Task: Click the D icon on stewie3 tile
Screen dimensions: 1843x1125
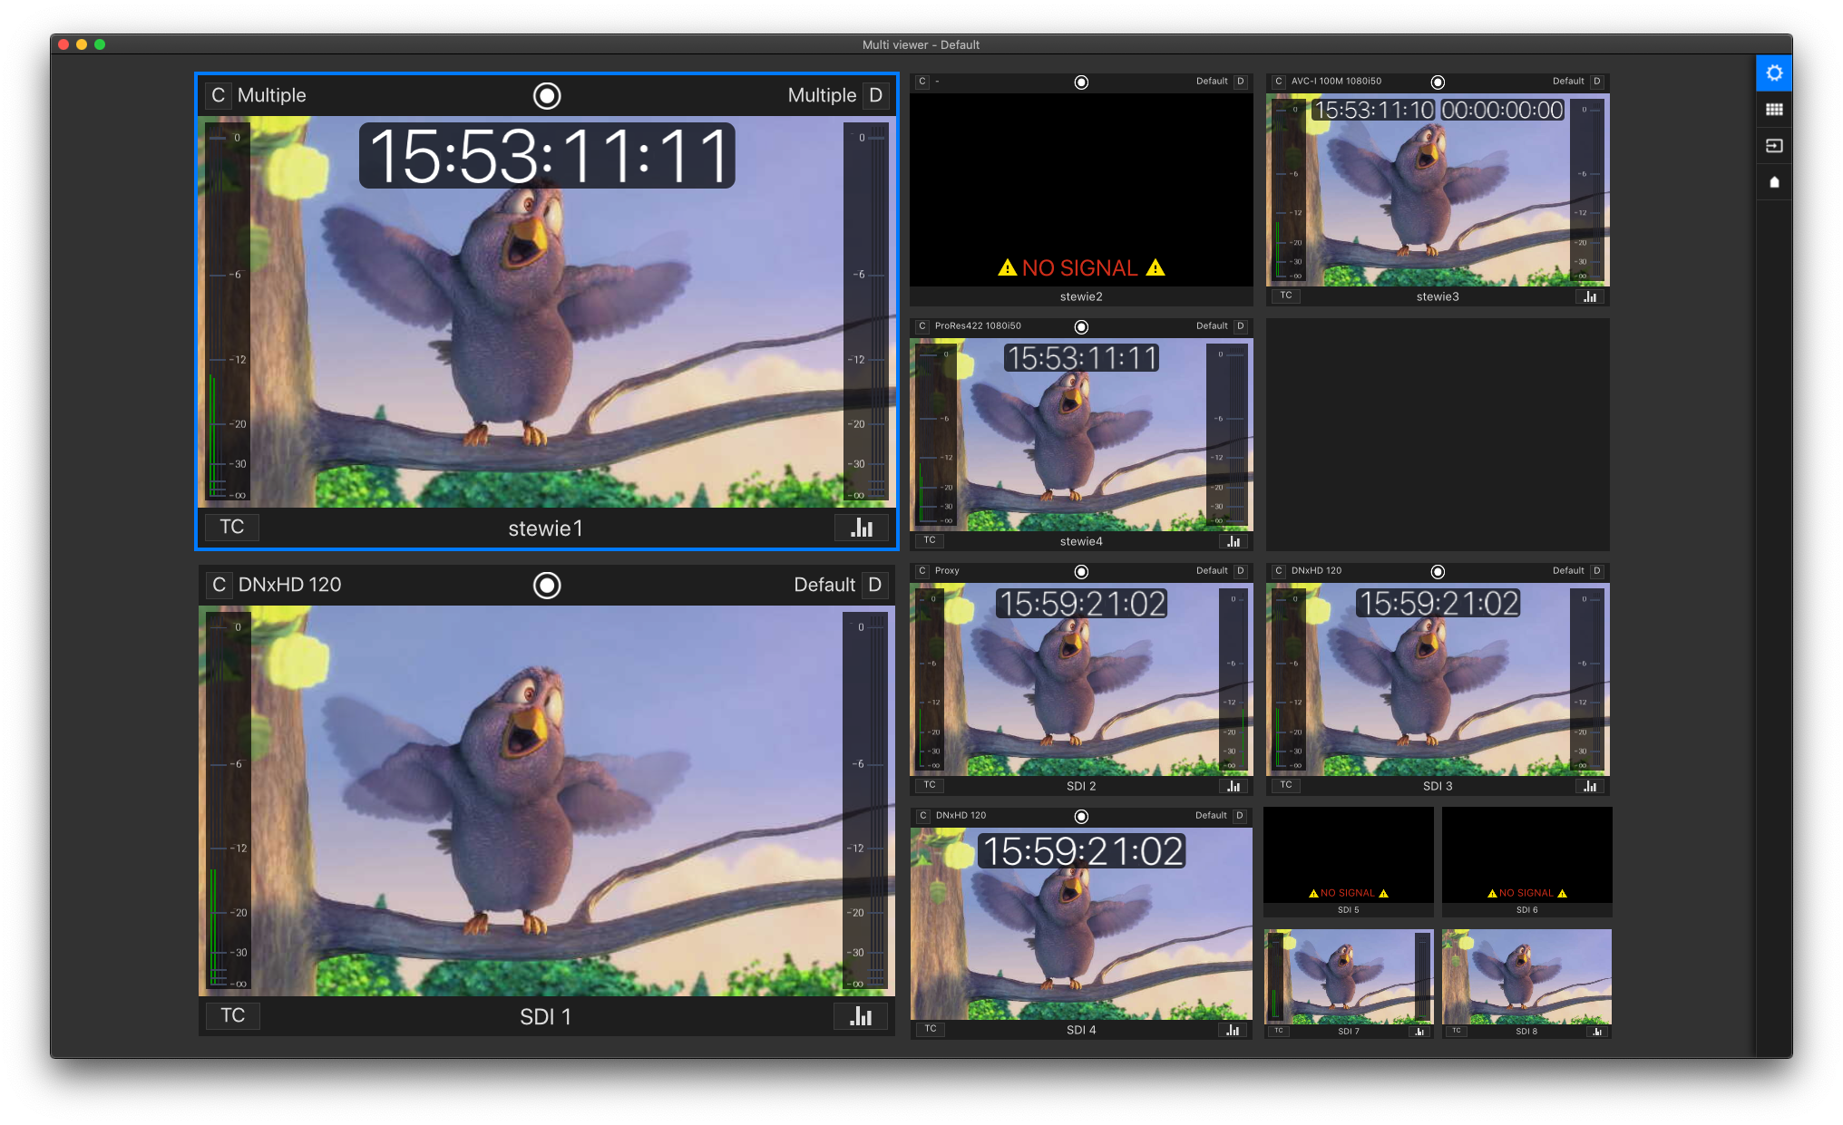Action: pyautogui.click(x=1596, y=82)
